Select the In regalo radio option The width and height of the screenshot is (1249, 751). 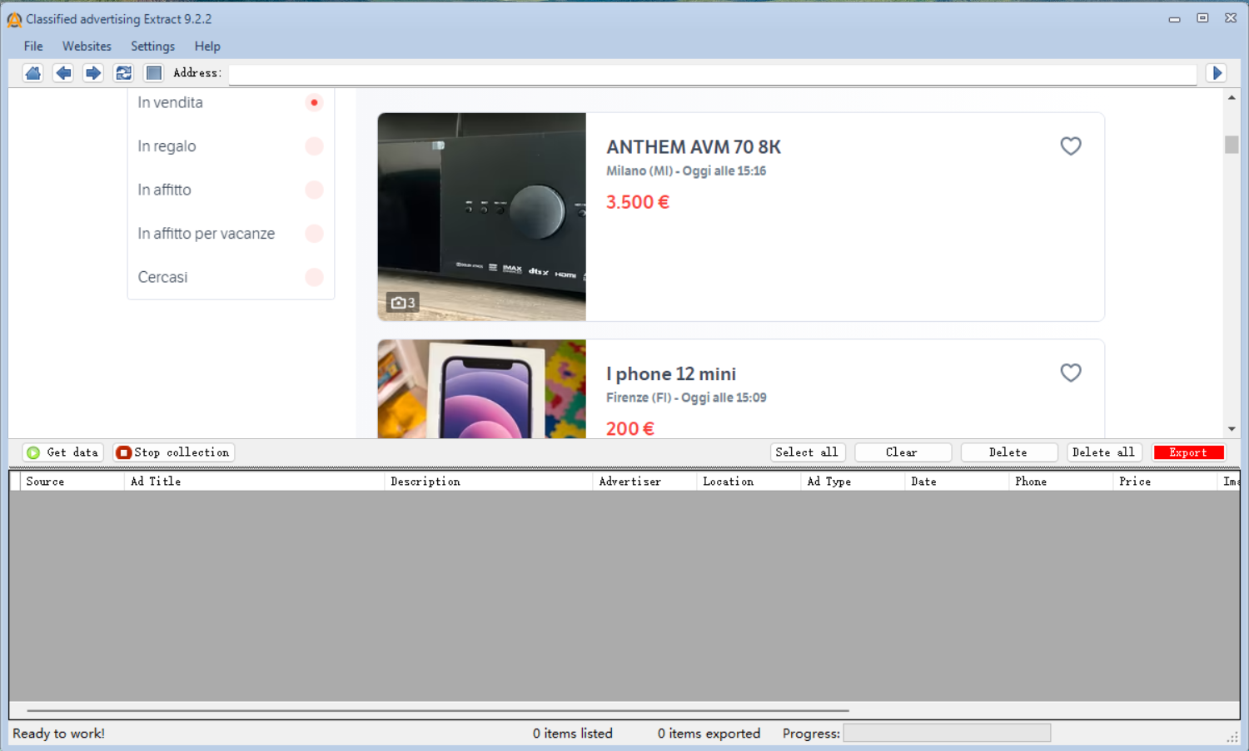coord(314,146)
